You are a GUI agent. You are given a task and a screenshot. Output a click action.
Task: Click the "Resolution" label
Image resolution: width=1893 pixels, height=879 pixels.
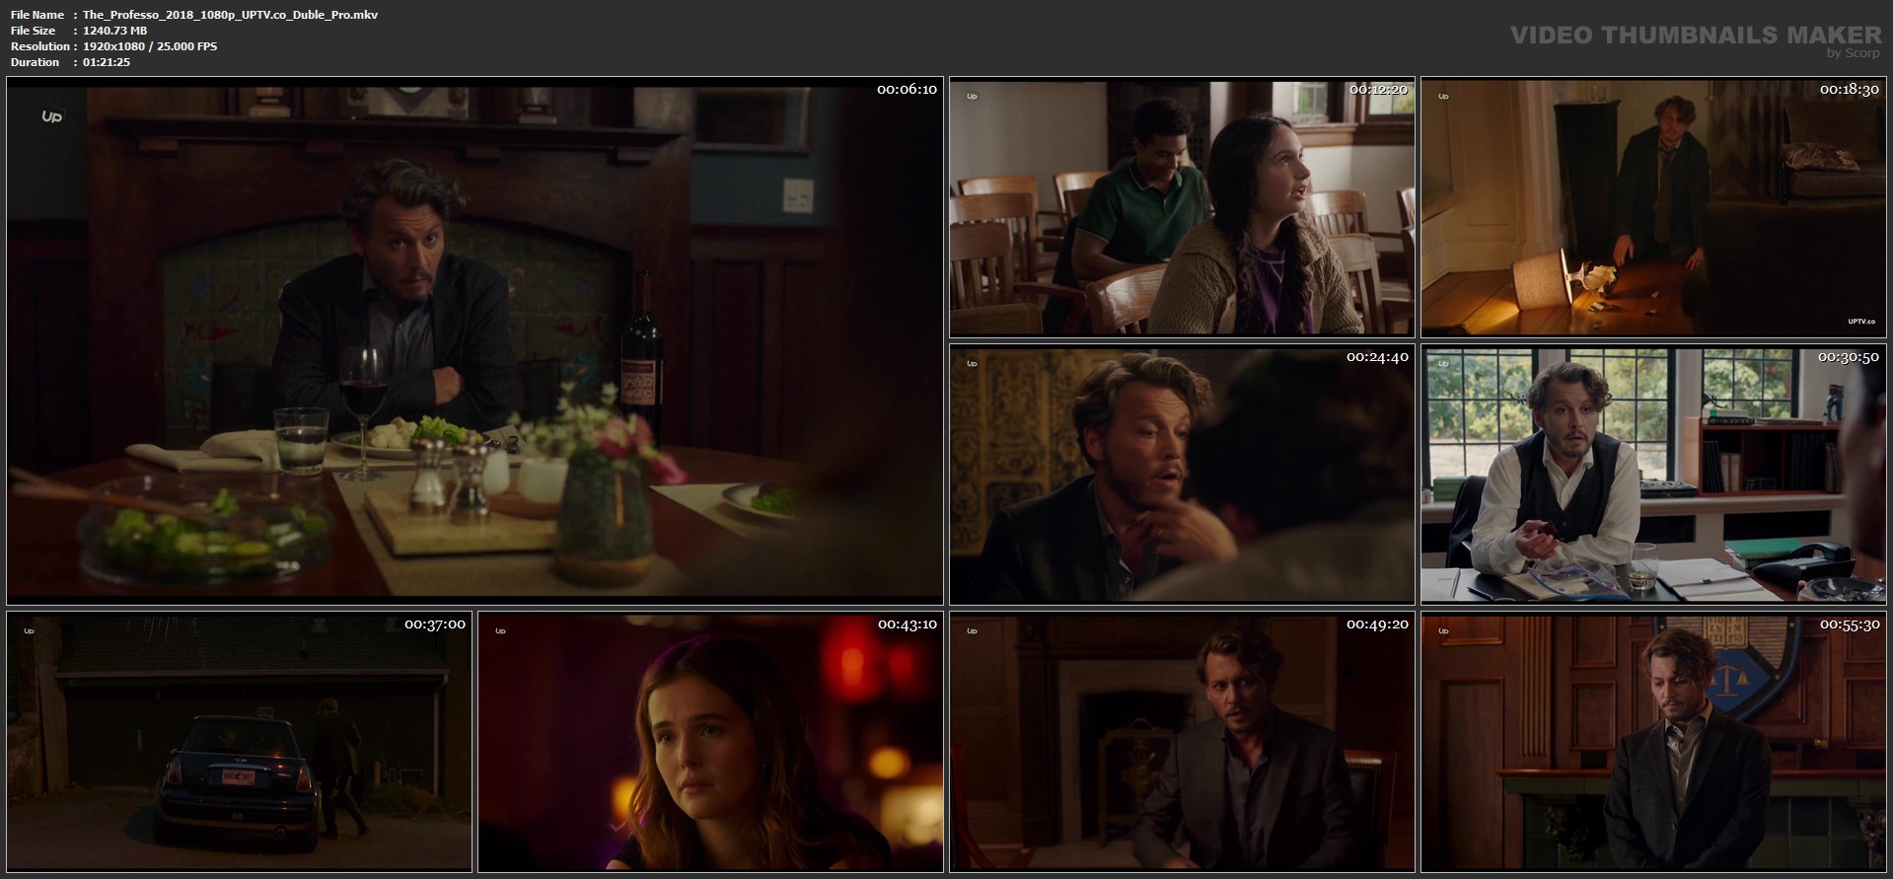click(40, 46)
